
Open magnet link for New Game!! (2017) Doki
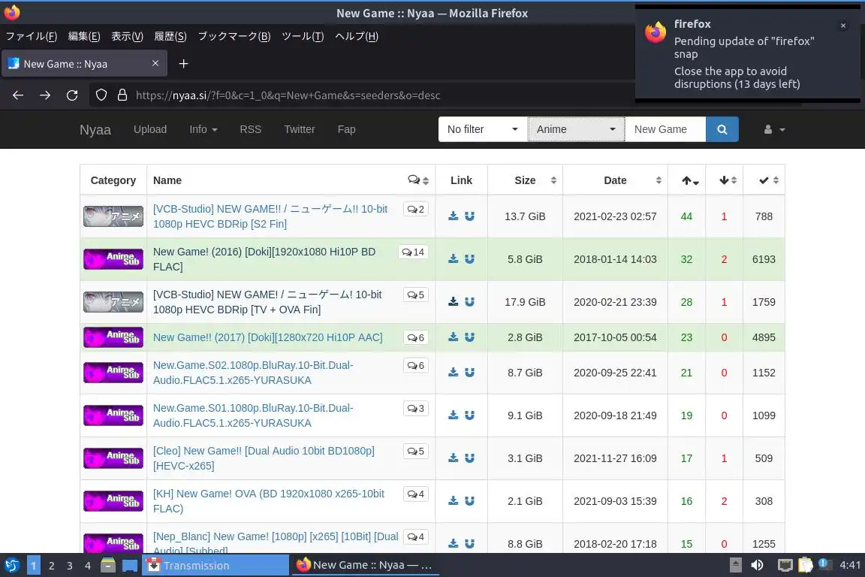pos(469,337)
